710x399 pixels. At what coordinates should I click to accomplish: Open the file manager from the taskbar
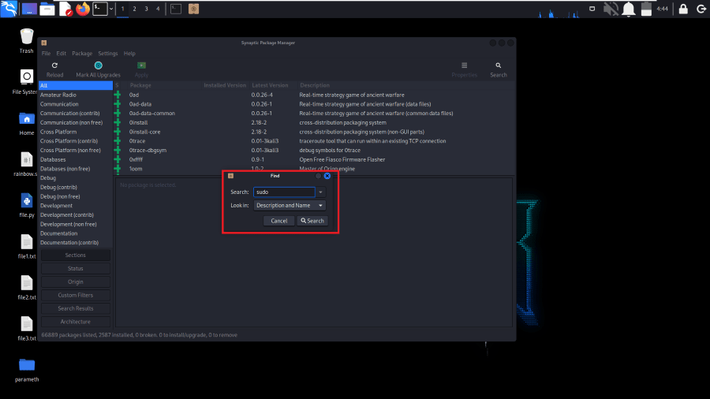[47, 9]
